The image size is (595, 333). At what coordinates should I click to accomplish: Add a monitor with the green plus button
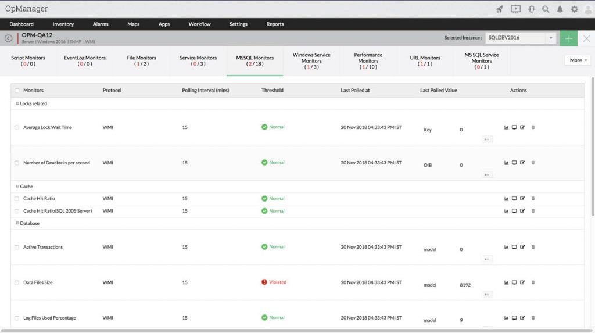coord(568,38)
